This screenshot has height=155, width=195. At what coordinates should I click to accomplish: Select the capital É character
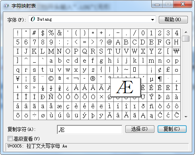tap(151, 88)
